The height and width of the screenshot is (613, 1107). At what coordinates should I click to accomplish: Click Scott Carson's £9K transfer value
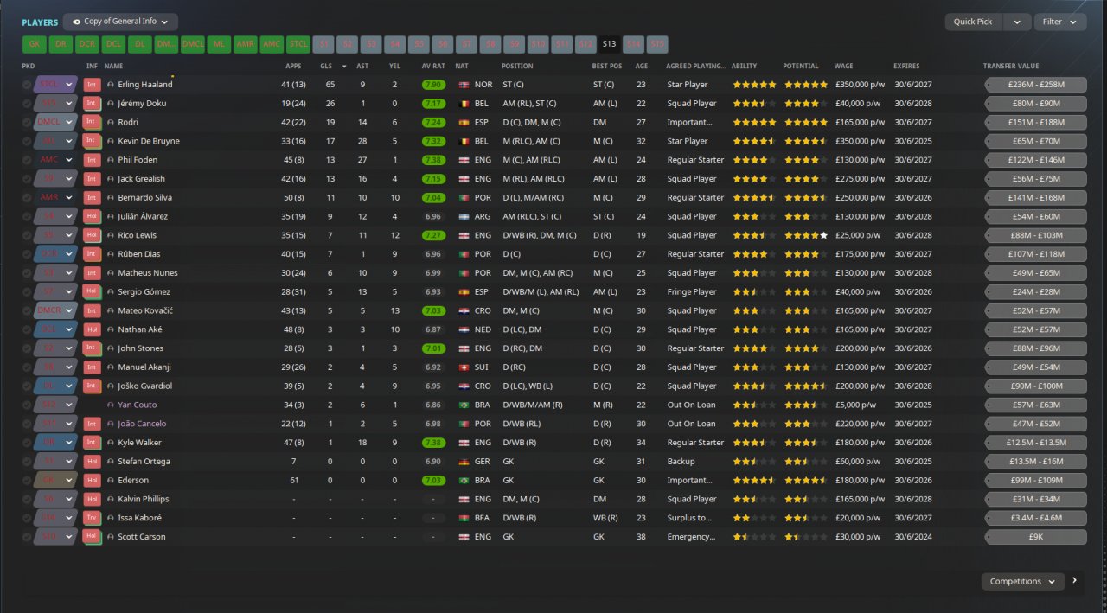coord(1036,537)
